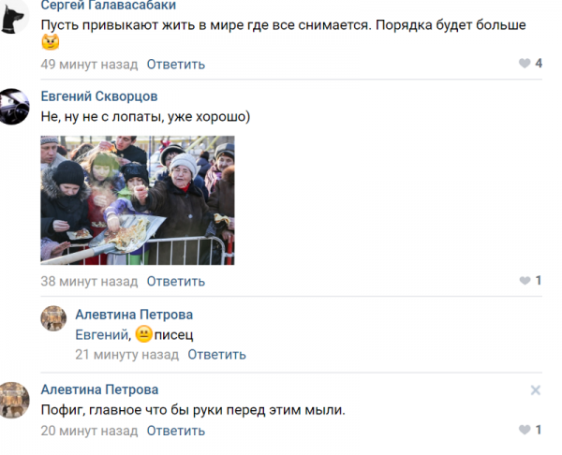Open Евгений Скворцов's profile name link
Image resolution: width=562 pixels, height=455 pixels.
(x=99, y=96)
